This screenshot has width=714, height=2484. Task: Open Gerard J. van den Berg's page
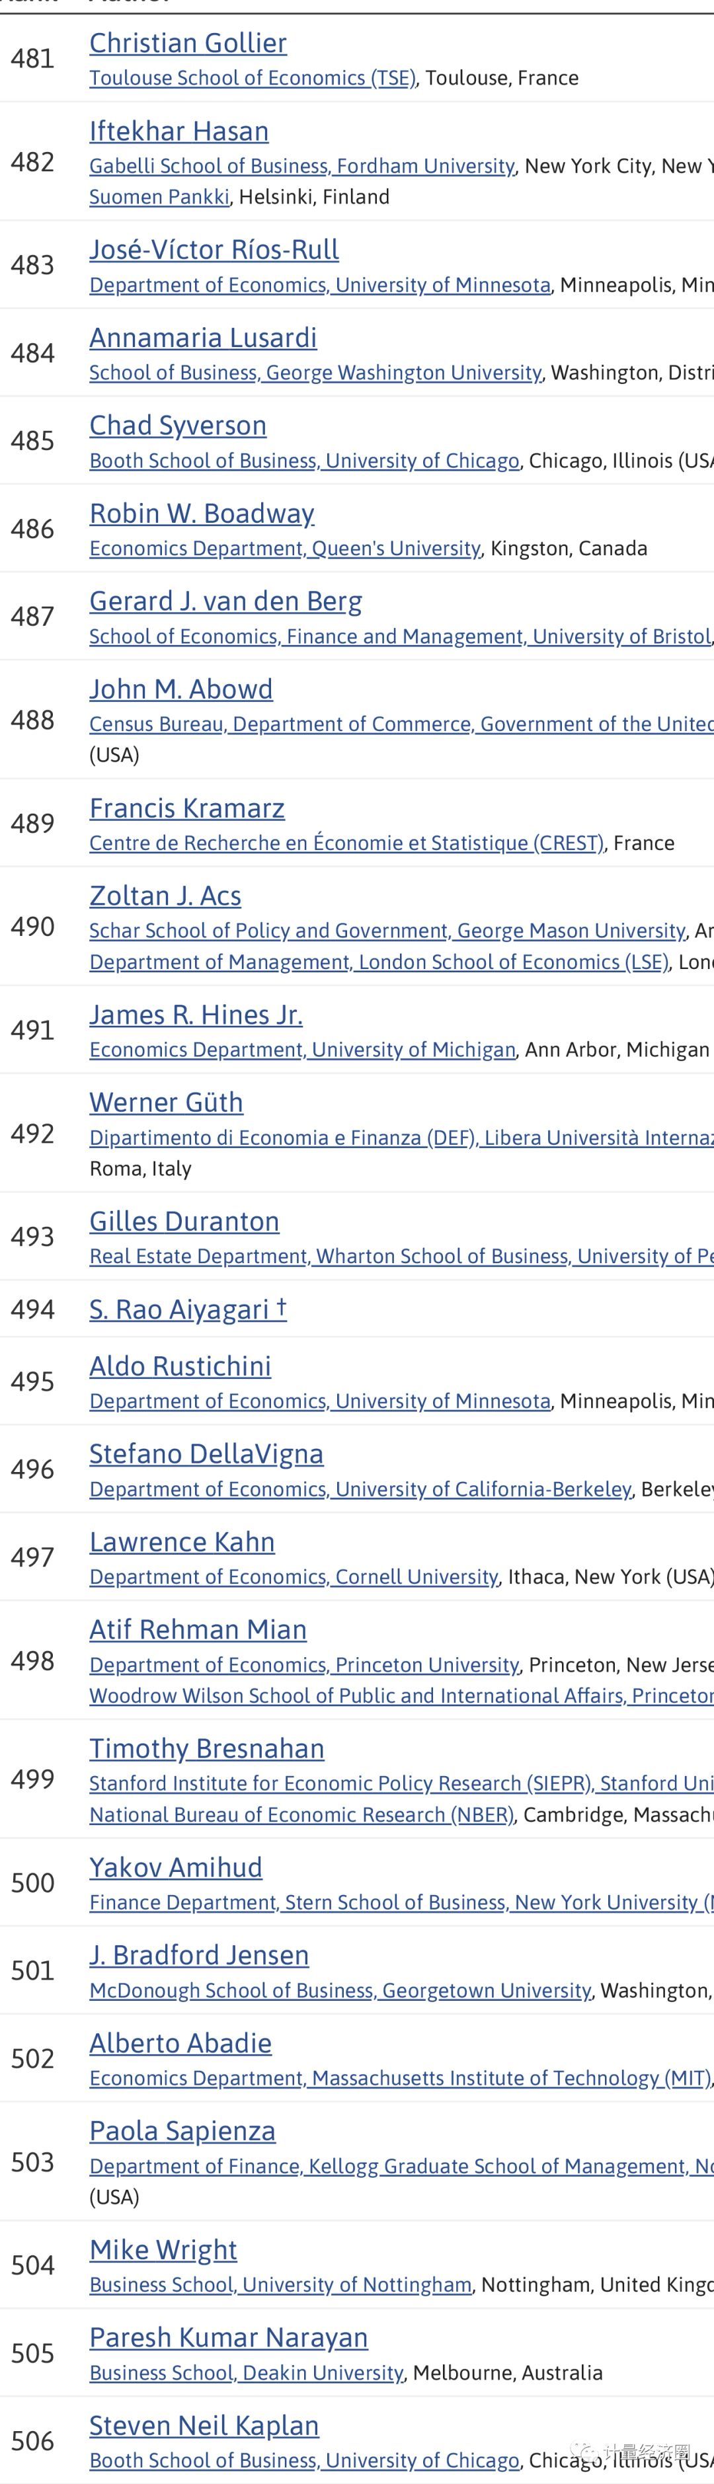point(226,601)
